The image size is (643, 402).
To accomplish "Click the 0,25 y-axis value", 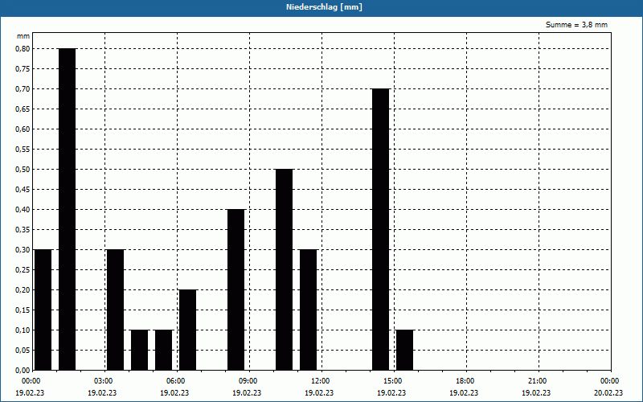I will tap(23, 269).
